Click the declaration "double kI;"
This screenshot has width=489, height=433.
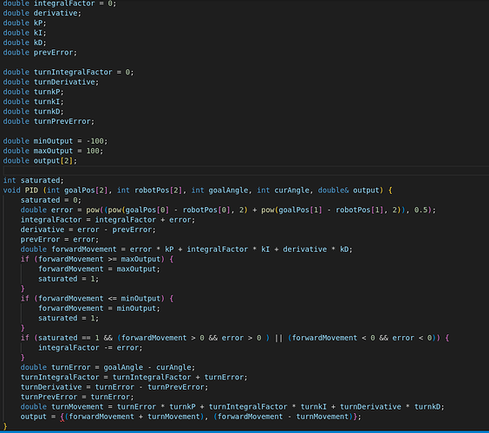pos(24,33)
